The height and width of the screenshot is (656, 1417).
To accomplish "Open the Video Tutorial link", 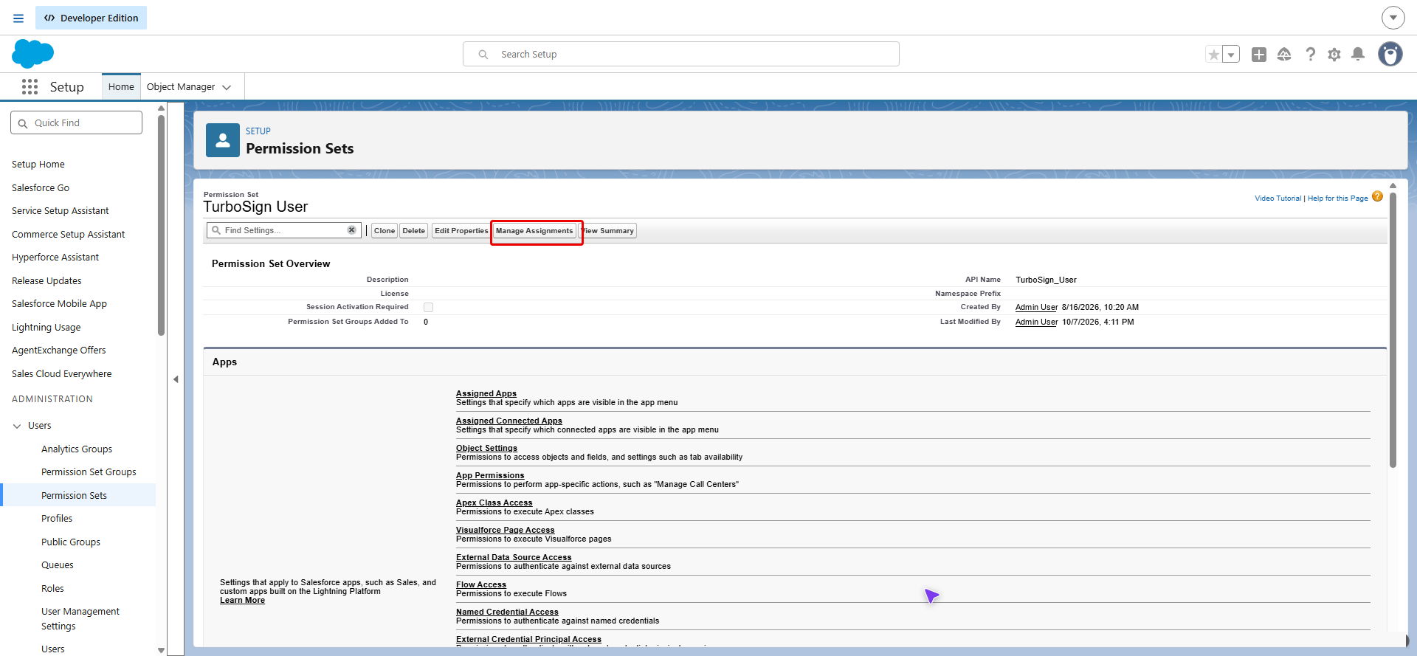I will click(x=1278, y=198).
